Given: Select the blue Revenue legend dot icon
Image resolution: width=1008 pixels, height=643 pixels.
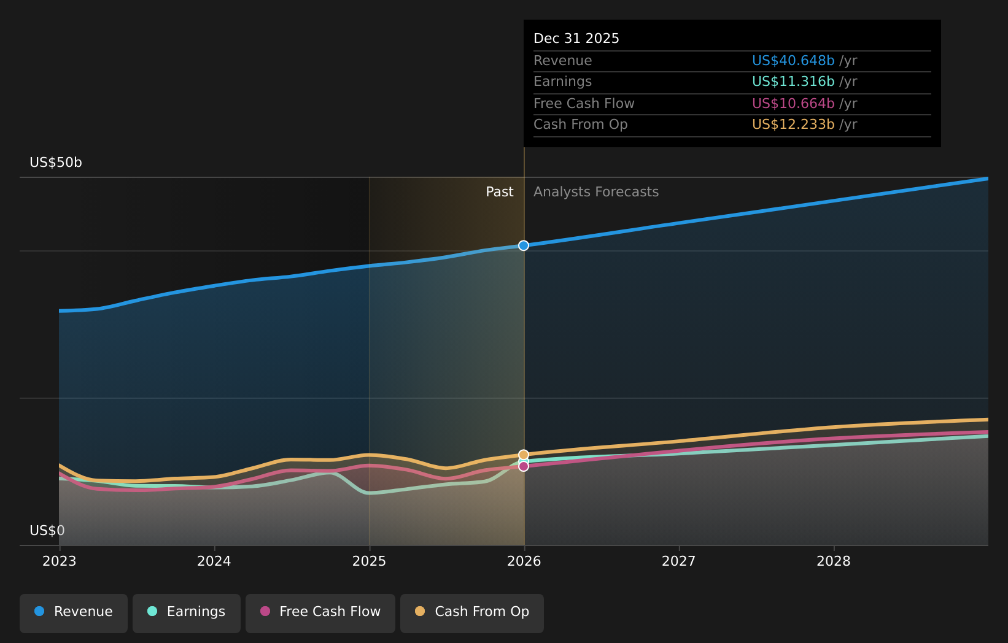Looking at the screenshot, I should pyautogui.click(x=39, y=611).
